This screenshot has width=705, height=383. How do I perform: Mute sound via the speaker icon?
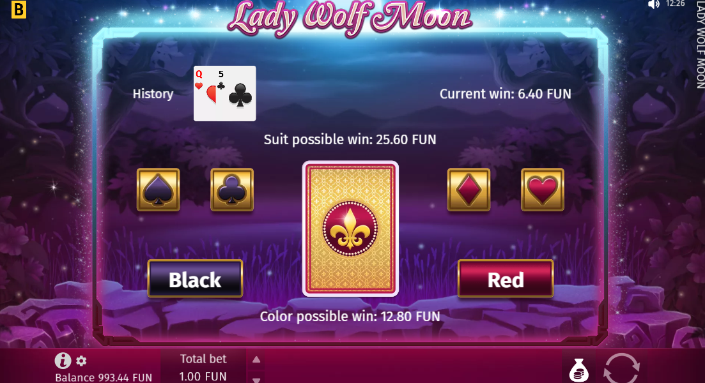point(653,4)
